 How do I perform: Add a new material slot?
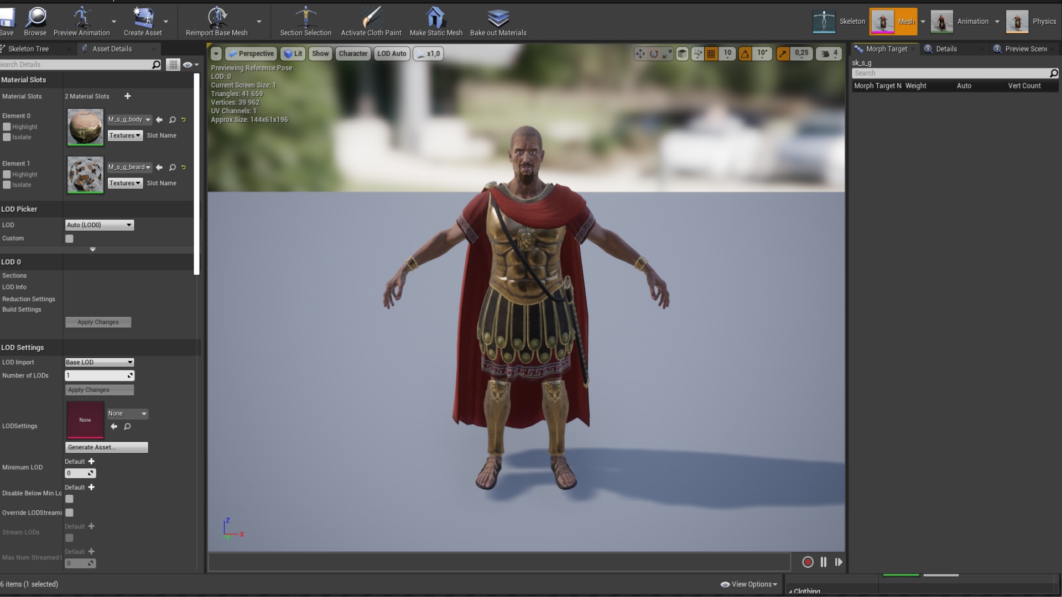128,96
